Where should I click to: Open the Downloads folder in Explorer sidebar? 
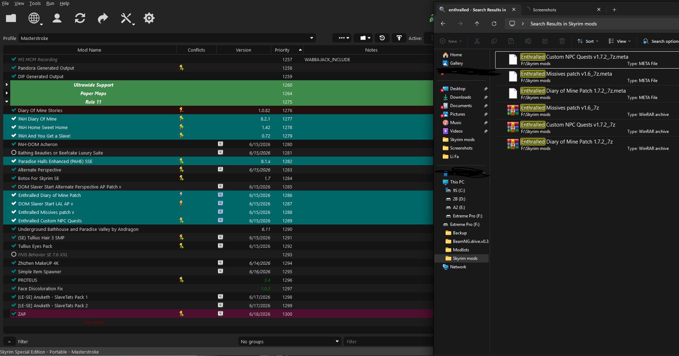pos(460,97)
